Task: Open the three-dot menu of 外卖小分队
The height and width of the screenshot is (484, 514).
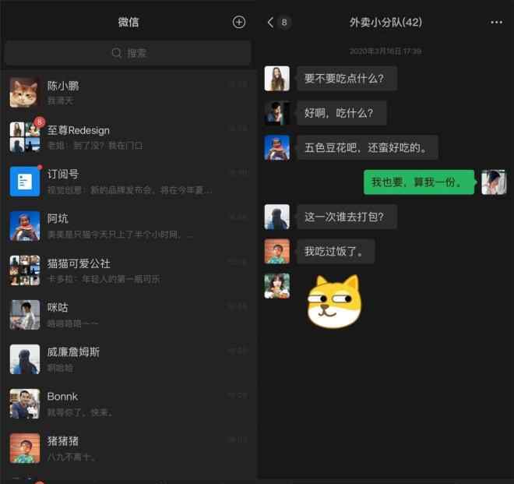Action: [x=496, y=23]
